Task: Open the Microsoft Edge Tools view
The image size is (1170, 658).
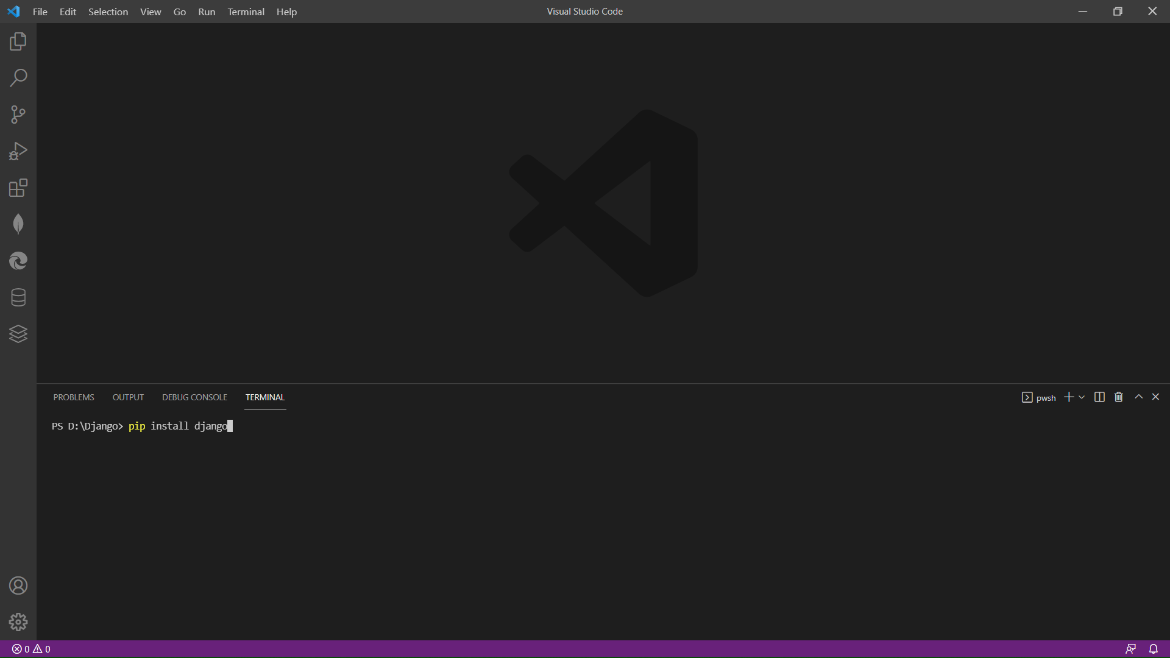Action: tap(18, 261)
